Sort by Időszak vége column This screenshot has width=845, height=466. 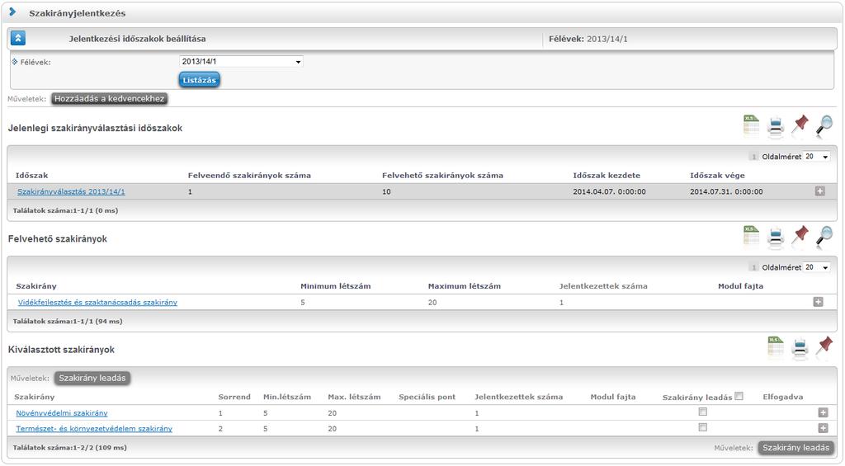pyautogui.click(x=717, y=175)
